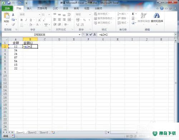Click the Sort and Filter icon

coord(143,15)
